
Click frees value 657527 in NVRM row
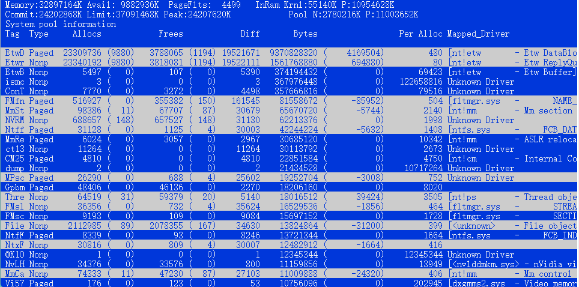point(168,120)
